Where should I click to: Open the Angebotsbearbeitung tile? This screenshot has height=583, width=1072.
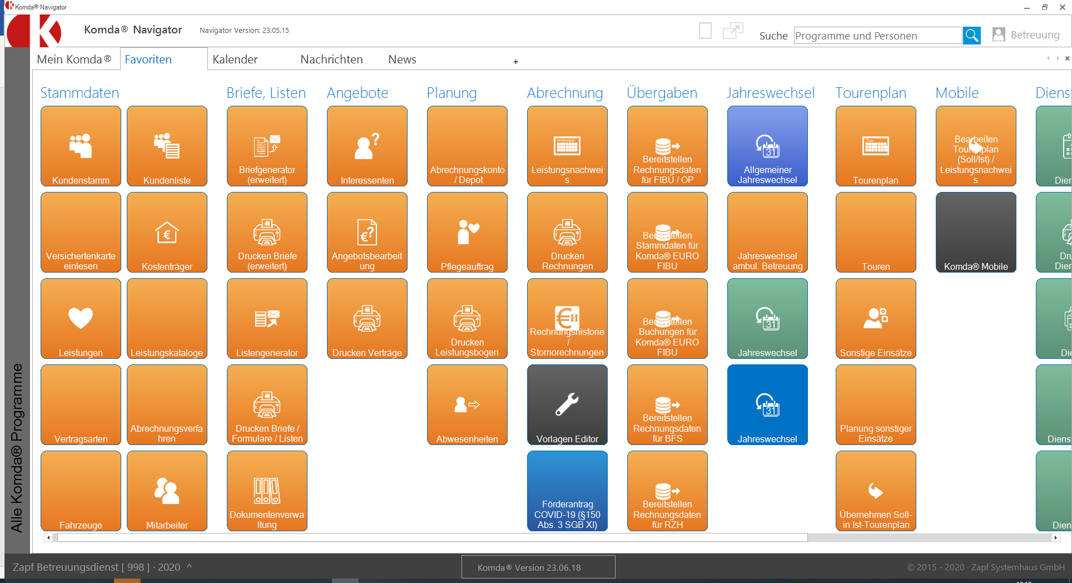(x=367, y=232)
